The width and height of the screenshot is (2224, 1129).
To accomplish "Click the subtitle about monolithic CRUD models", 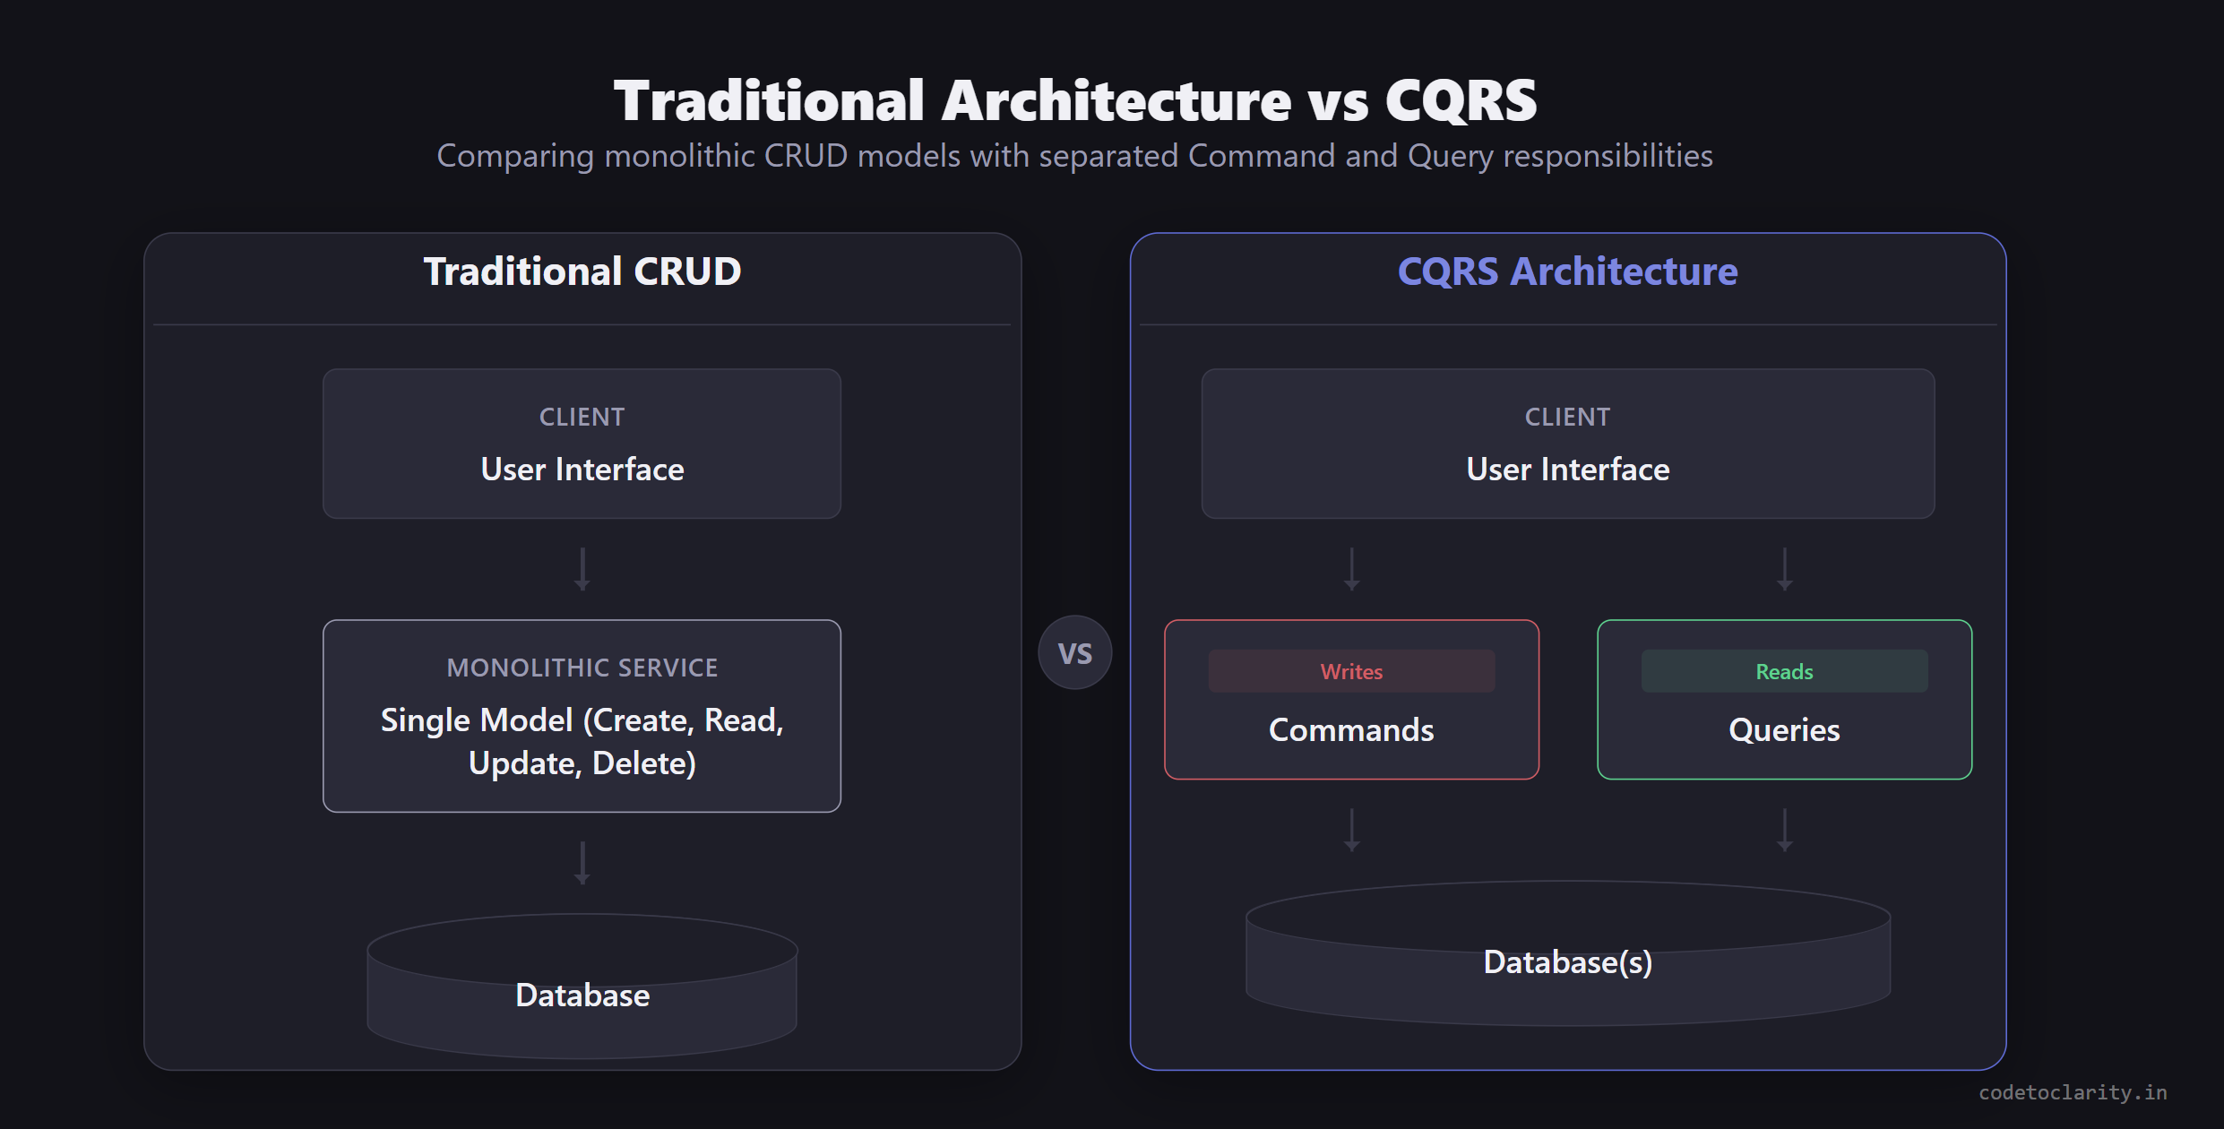I will (1074, 156).
